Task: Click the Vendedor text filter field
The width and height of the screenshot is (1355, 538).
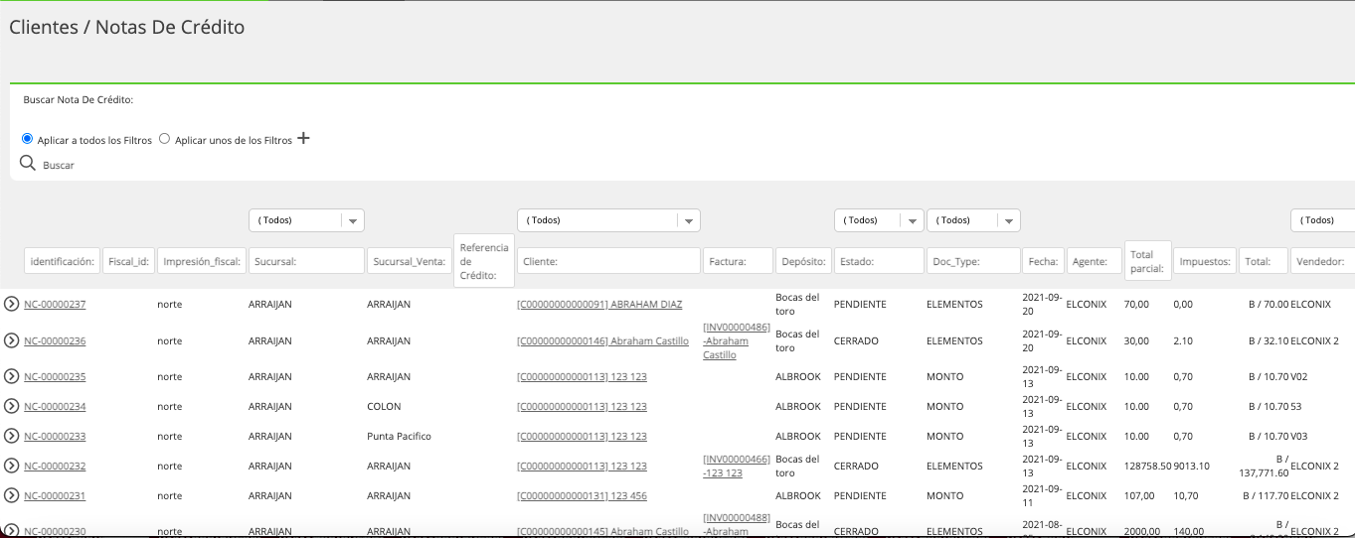Action: click(1323, 261)
